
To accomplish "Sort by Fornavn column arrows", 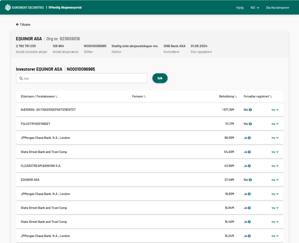I will click(x=145, y=97).
